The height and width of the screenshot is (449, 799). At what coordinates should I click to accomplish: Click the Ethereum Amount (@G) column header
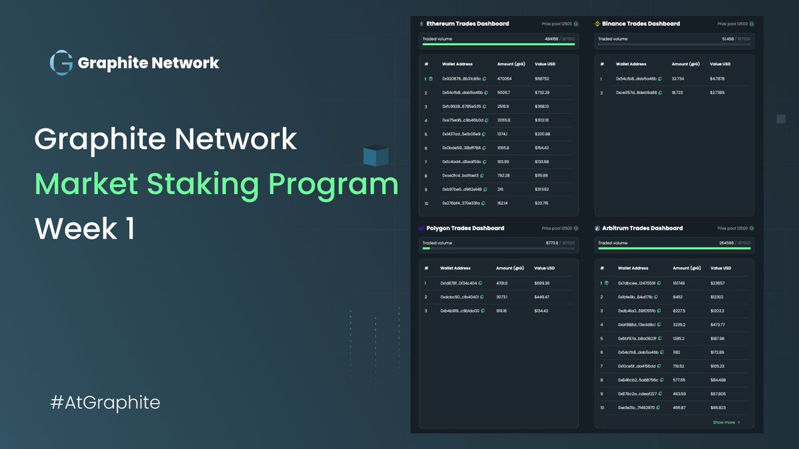[x=510, y=65]
